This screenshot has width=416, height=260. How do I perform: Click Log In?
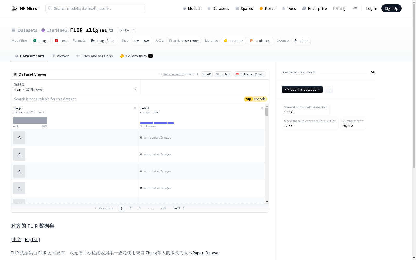coord(372,9)
